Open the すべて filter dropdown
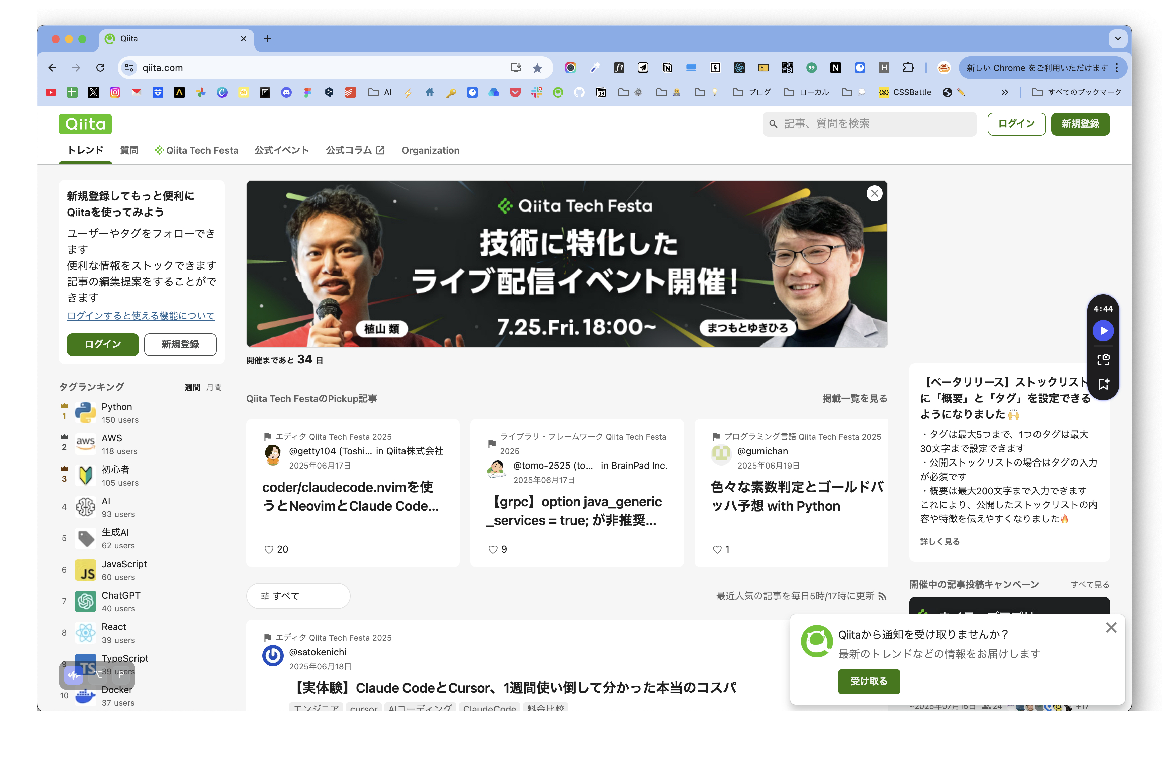The width and height of the screenshot is (1169, 761). 298,596
